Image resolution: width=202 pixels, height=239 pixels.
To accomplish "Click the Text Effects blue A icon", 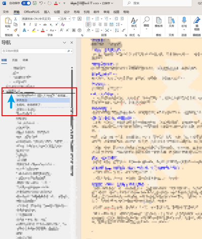I will coord(24,30).
